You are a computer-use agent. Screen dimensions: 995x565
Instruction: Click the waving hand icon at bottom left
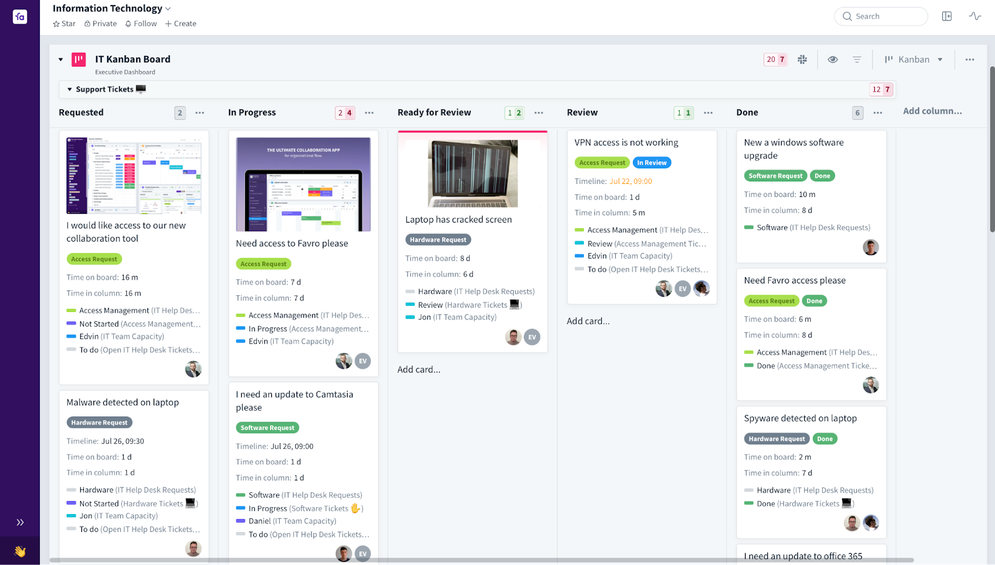tap(20, 551)
